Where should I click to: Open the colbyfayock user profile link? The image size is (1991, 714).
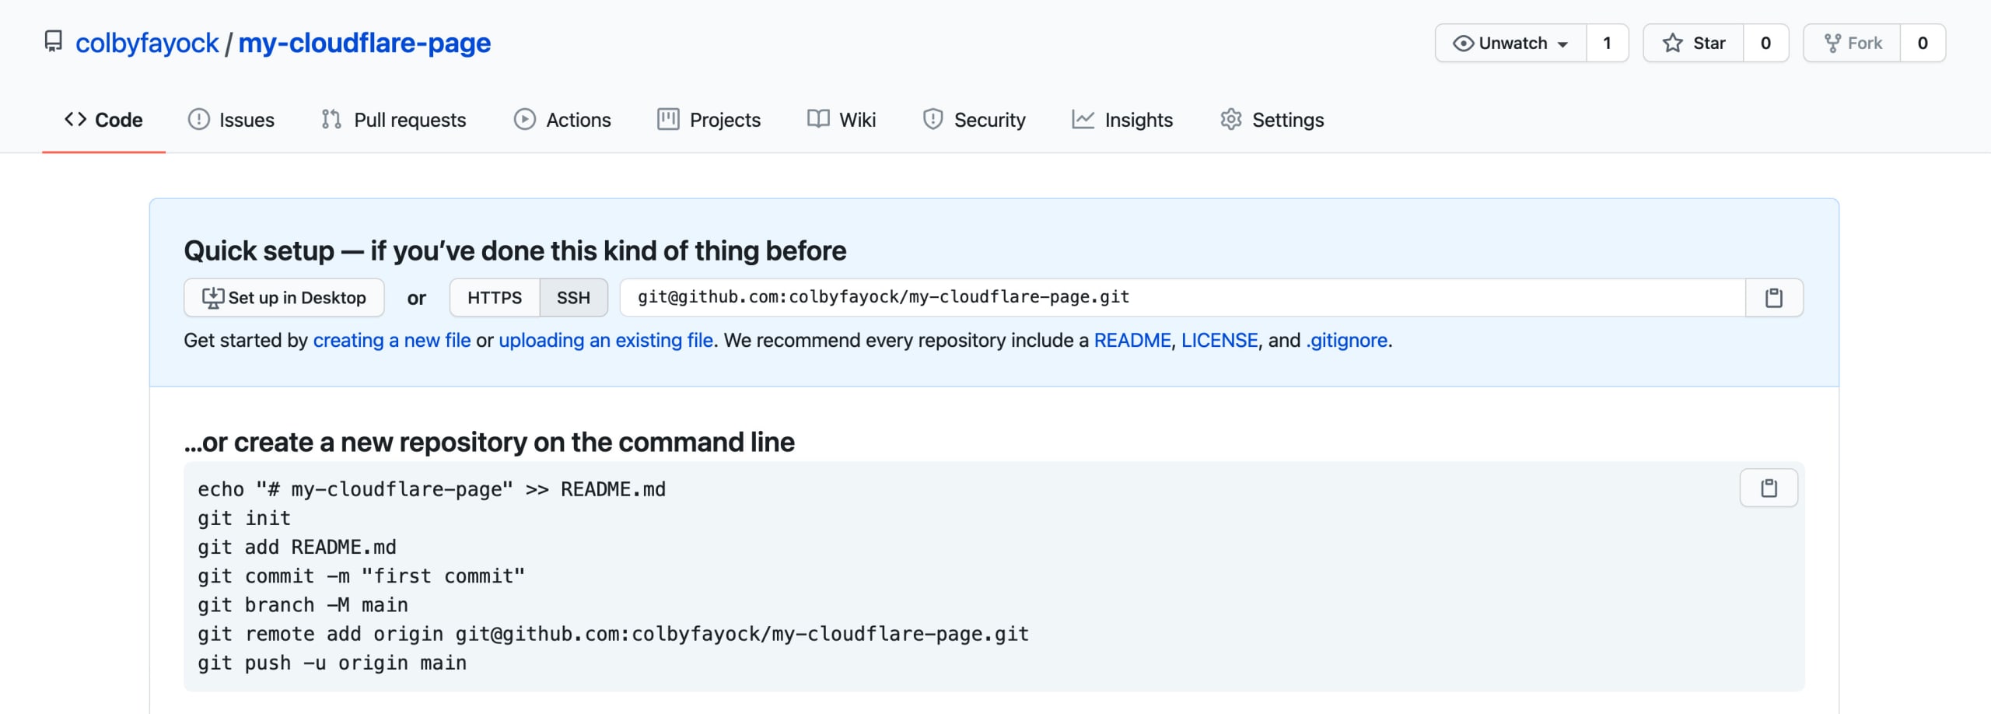[147, 43]
